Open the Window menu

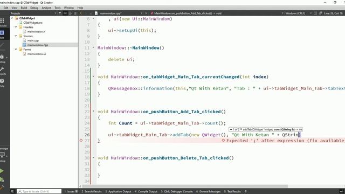click(69, 8)
